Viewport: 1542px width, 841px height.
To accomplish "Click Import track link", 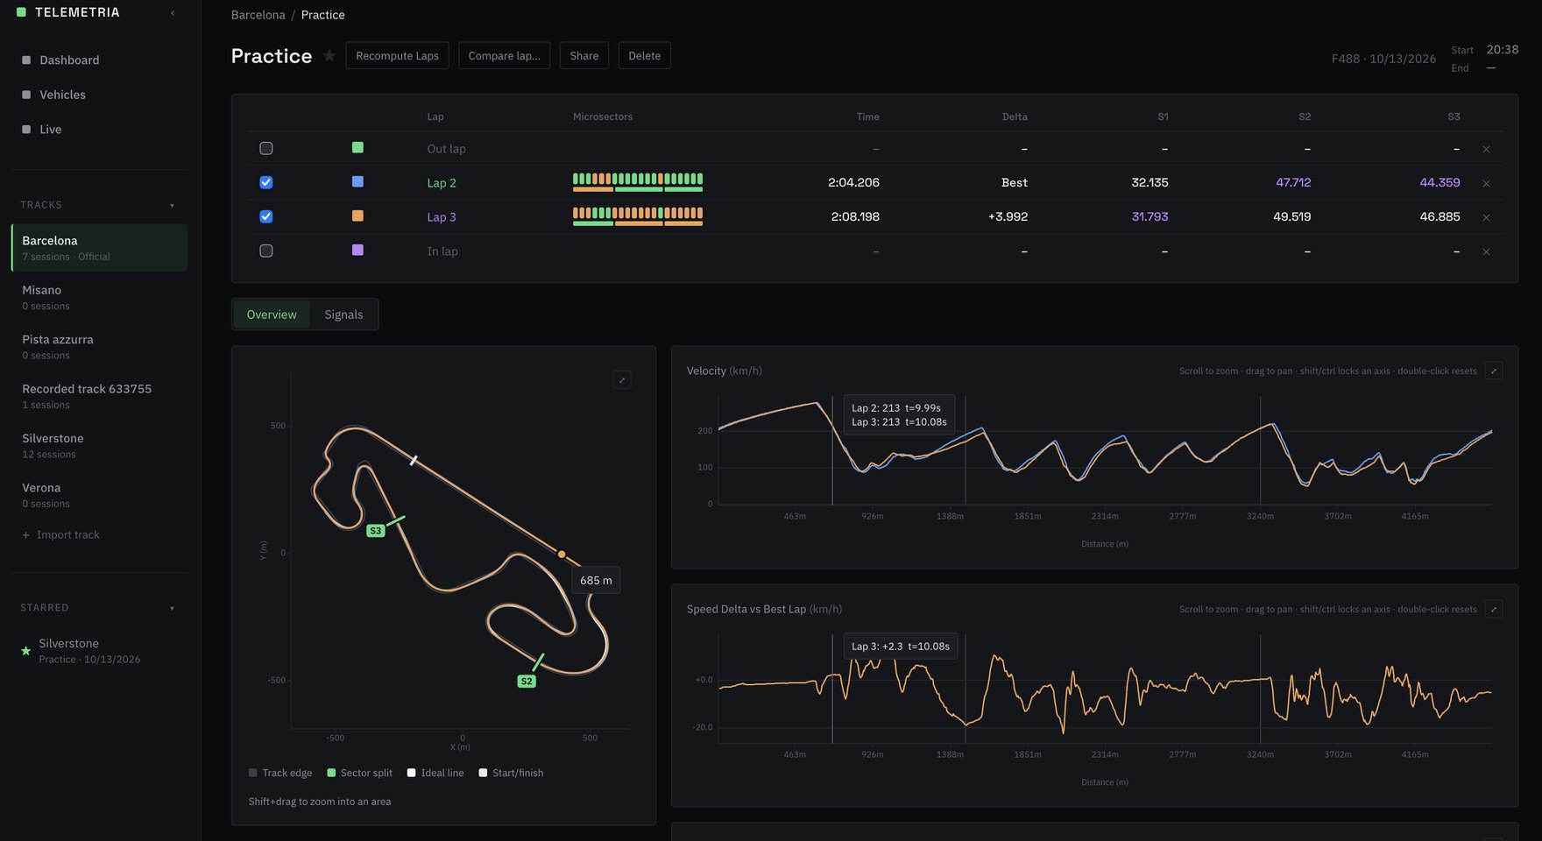I will [x=60, y=534].
